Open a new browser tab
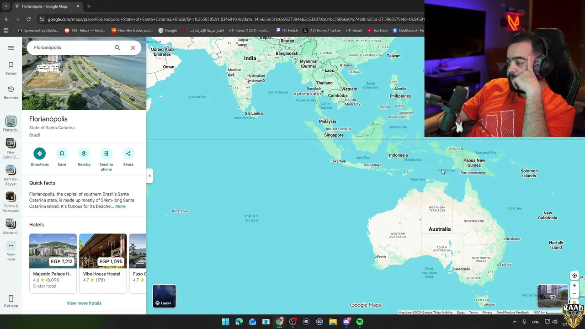This screenshot has width=585, height=329. 89,6
